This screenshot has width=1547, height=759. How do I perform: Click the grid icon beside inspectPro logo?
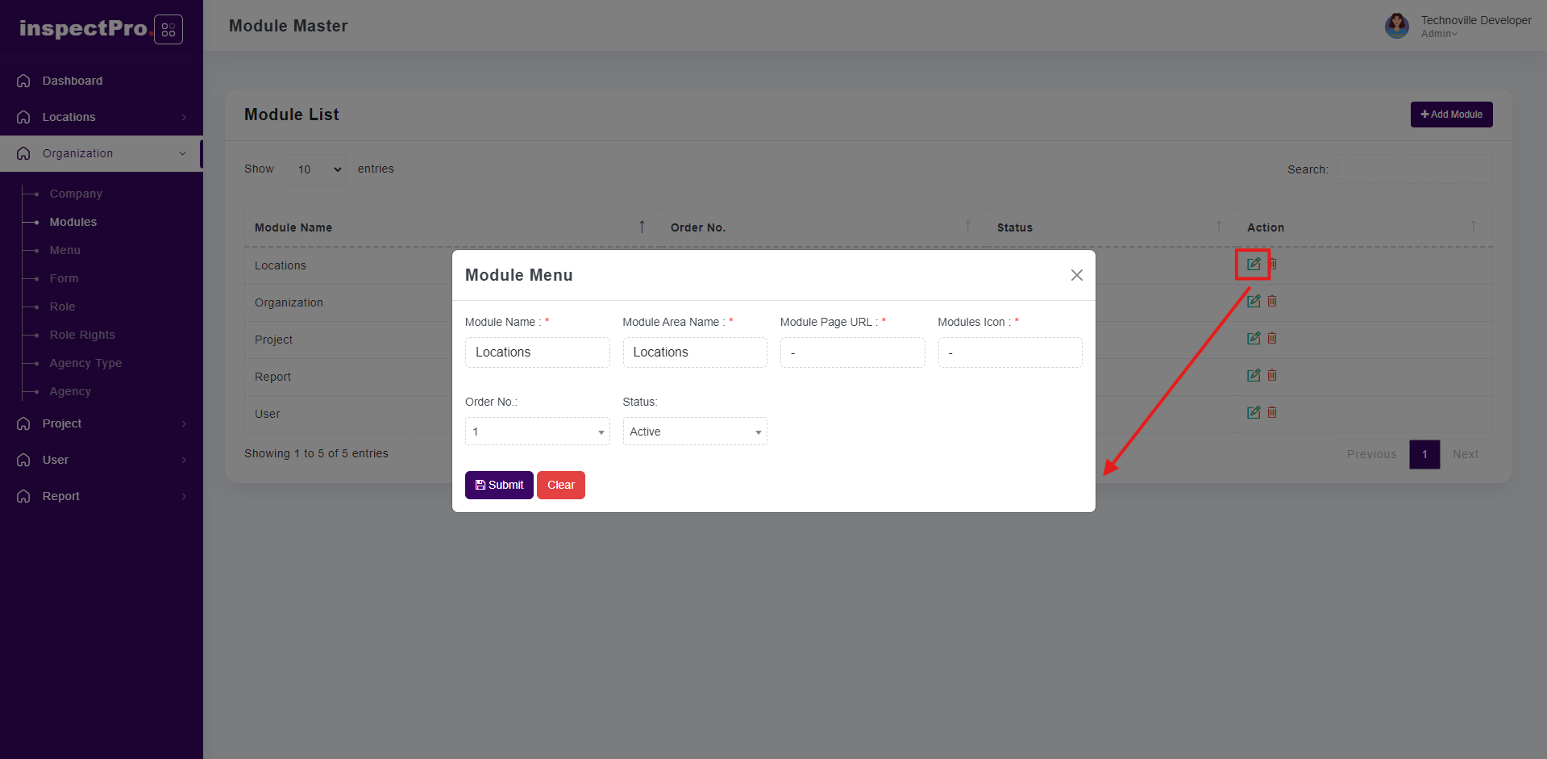(x=168, y=30)
